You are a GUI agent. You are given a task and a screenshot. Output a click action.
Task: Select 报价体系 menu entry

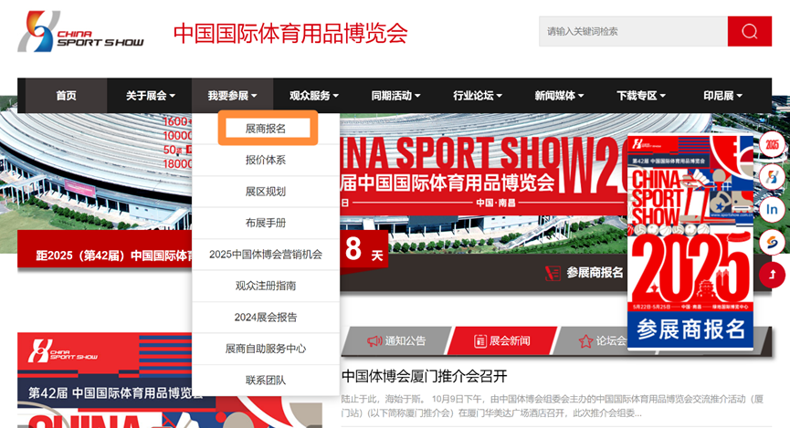266,160
